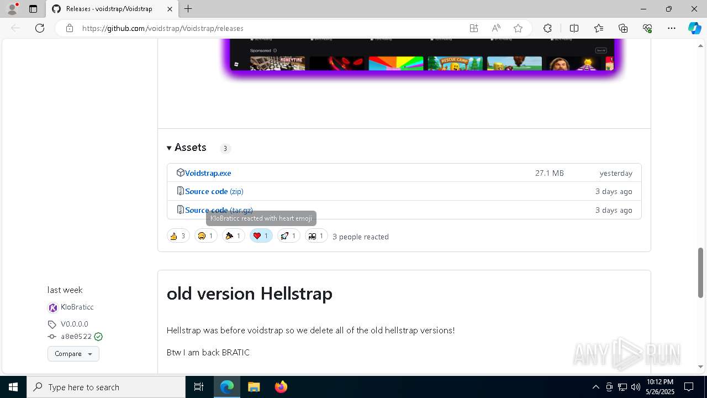
Task: Download Source code (tar.gz)
Action: coord(219,210)
